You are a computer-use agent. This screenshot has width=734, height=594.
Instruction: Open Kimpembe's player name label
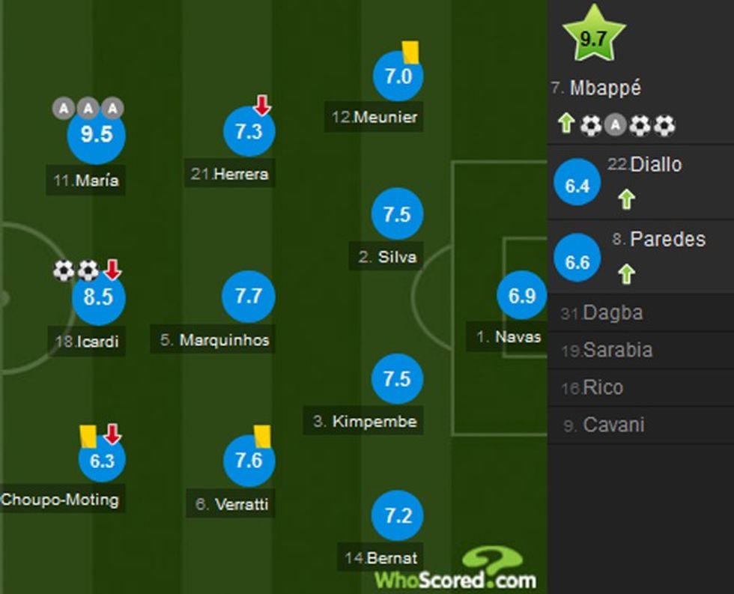(x=365, y=421)
